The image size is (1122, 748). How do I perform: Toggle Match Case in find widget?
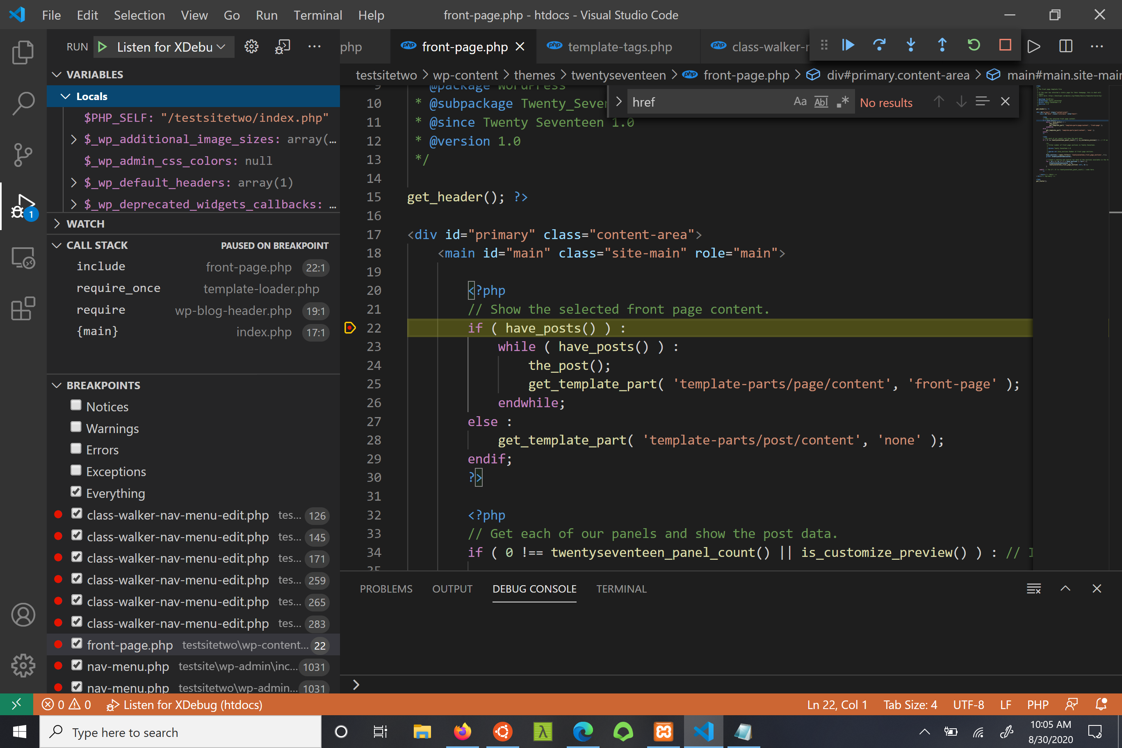800,102
